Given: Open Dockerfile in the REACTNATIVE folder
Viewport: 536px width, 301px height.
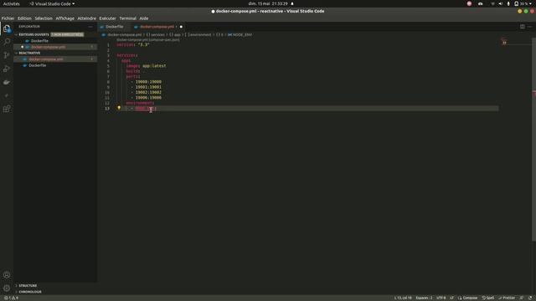Looking at the screenshot, I should (37, 65).
